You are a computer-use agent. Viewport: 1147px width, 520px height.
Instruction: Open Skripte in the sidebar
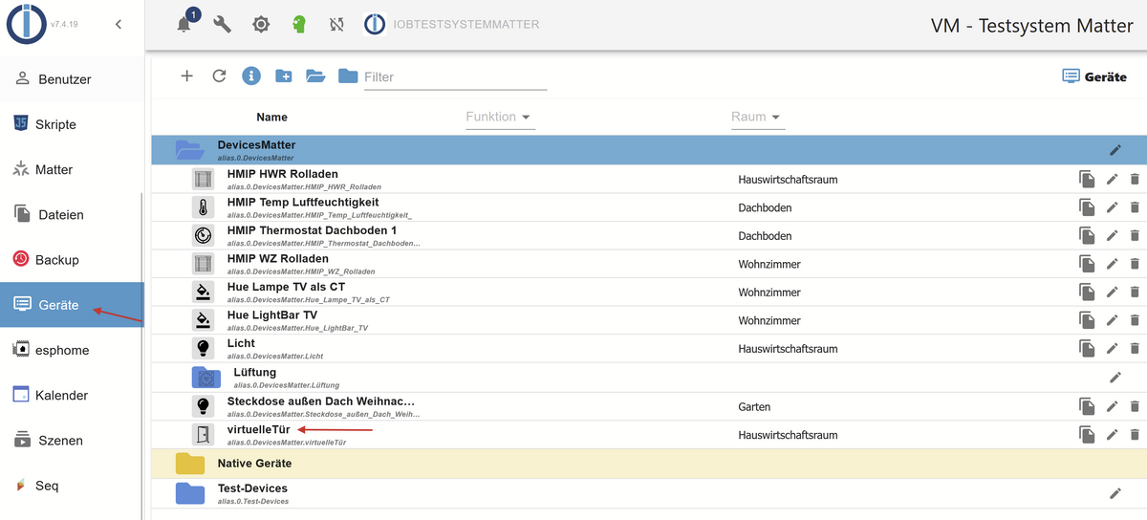55,124
